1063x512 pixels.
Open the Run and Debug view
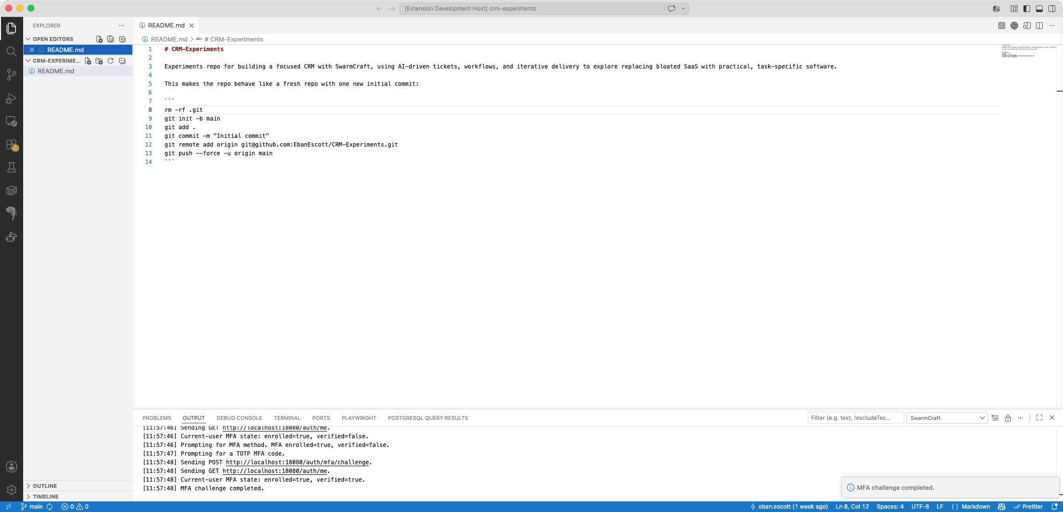12,98
